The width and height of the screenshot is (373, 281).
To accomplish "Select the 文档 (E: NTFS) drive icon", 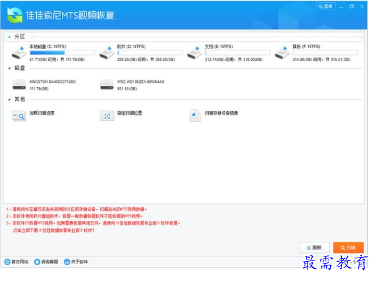I will (x=195, y=53).
